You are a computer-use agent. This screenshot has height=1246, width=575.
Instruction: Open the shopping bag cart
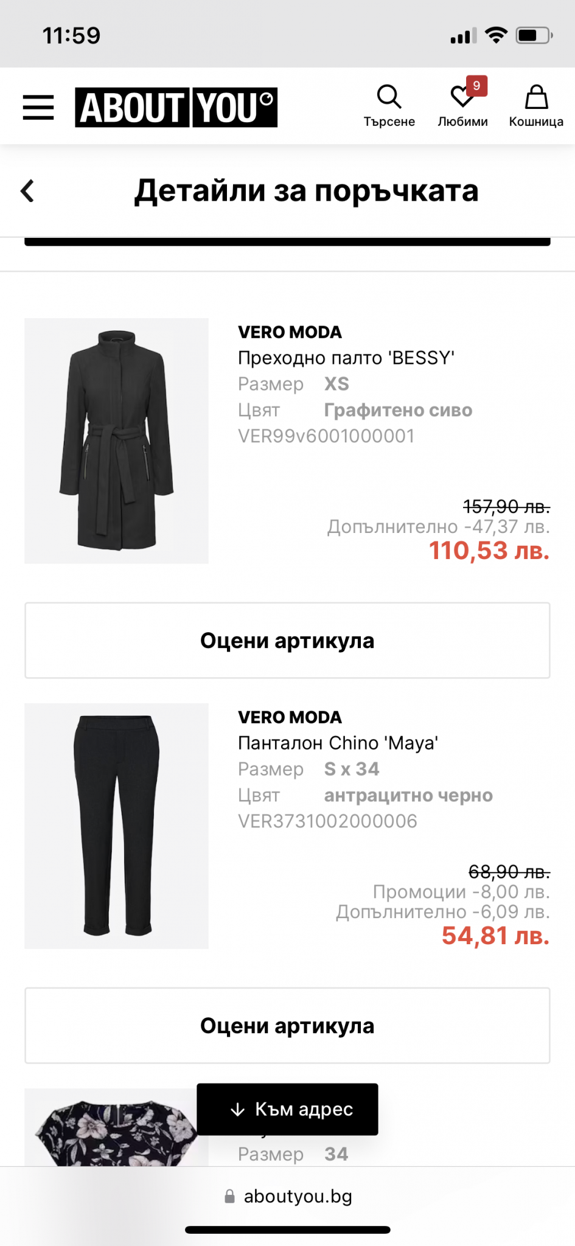pos(536,97)
